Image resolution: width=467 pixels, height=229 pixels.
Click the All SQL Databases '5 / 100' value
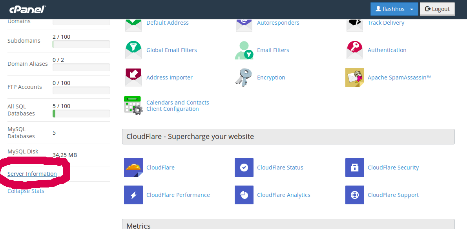point(61,106)
